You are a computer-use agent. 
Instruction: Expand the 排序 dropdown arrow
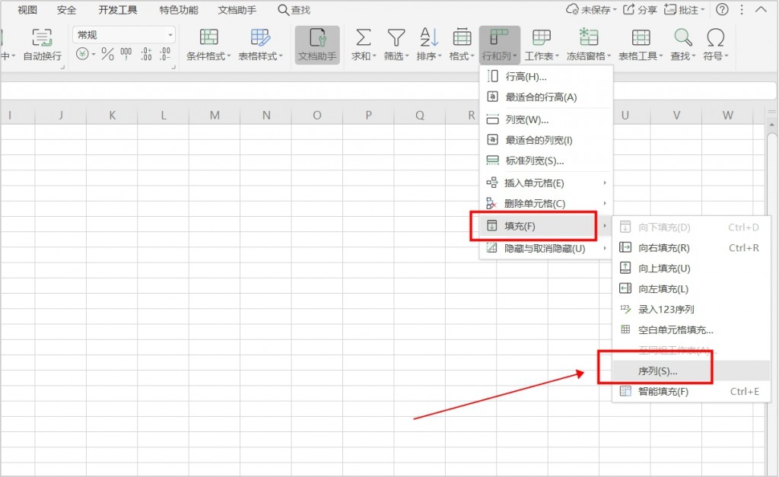(440, 56)
